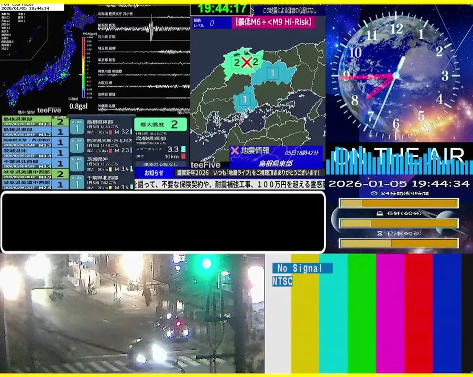The height and width of the screenshot is (377, 473).
Task: Select the 千葉県北西部 M3.4 history row
Action: (36, 163)
